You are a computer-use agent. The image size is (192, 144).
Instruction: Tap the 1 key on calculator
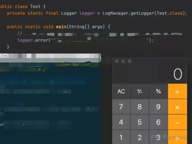point(121,137)
